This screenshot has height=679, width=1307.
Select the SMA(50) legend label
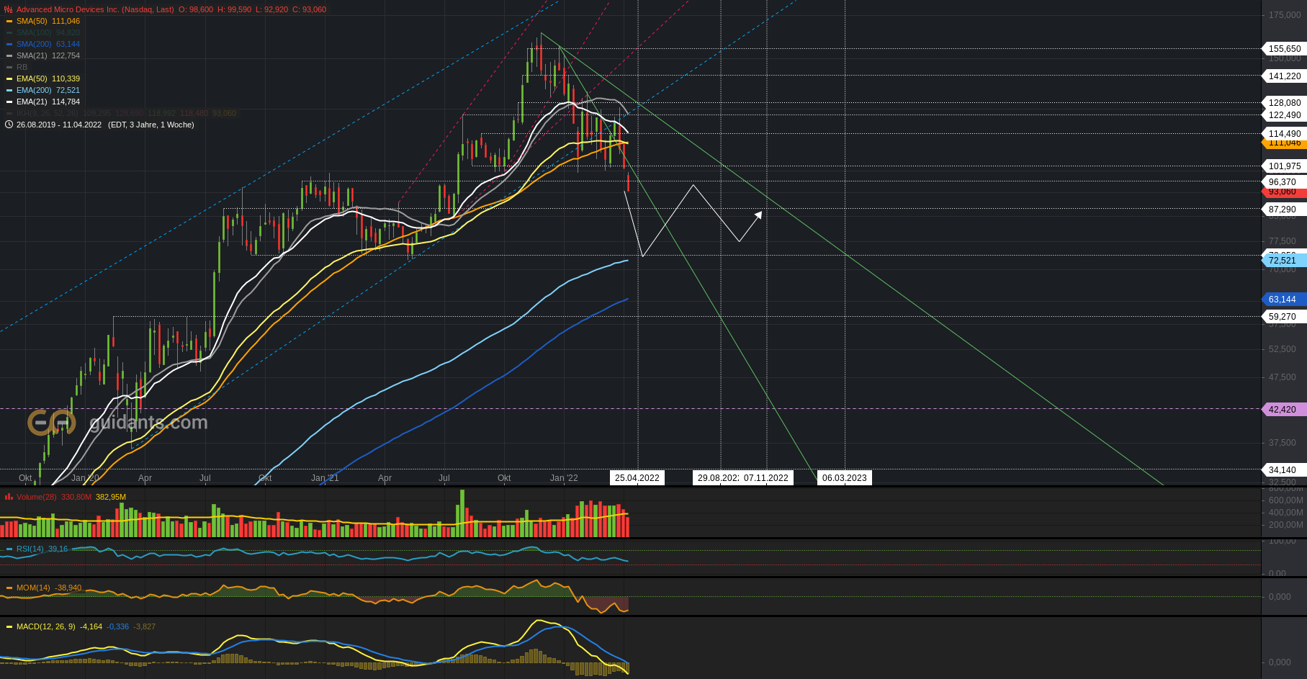click(32, 21)
